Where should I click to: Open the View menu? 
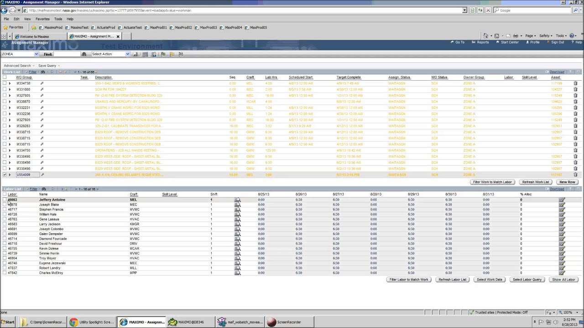(x=27, y=19)
